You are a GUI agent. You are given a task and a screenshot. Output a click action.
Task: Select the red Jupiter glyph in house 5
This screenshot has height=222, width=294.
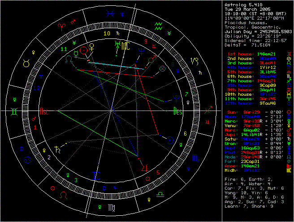[144, 168]
